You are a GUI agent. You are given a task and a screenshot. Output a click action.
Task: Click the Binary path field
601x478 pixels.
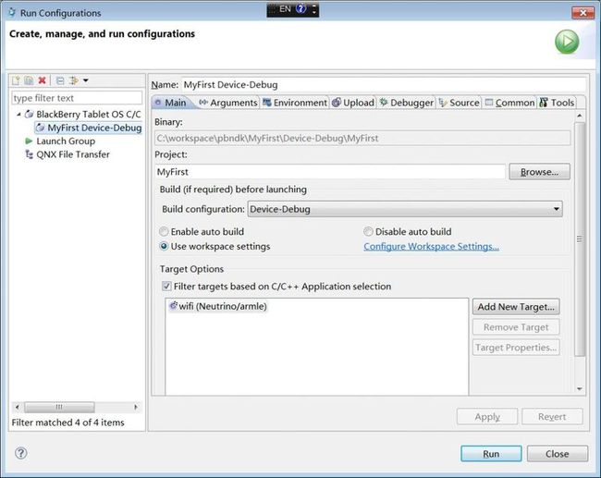(362, 138)
